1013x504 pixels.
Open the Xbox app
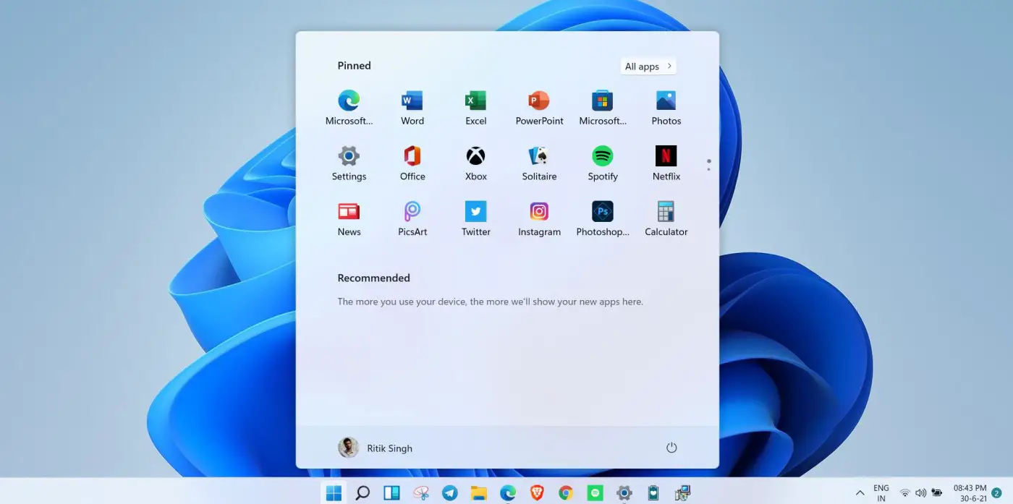[x=476, y=163]
